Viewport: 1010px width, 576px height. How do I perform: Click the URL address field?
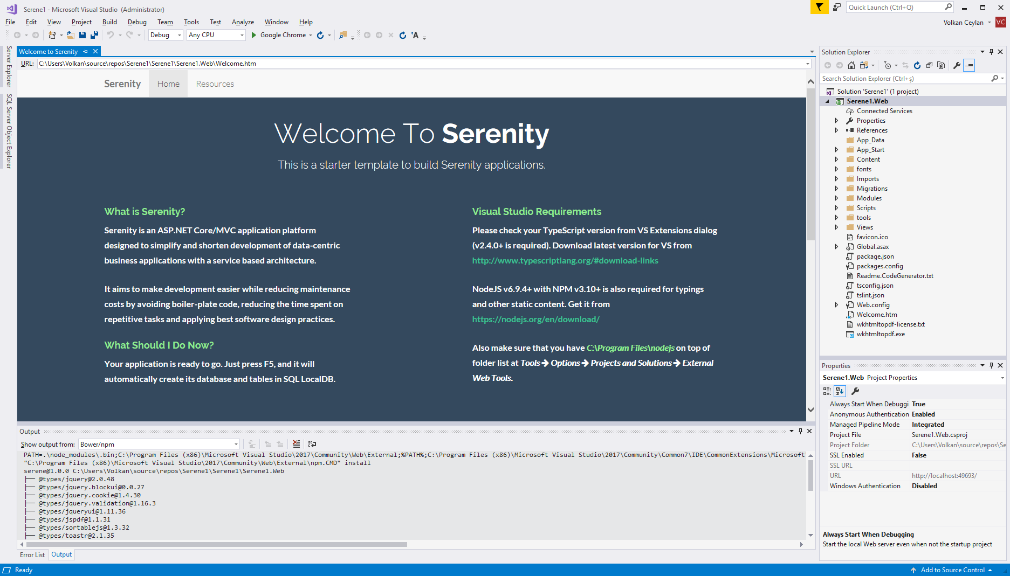(424, 64)
